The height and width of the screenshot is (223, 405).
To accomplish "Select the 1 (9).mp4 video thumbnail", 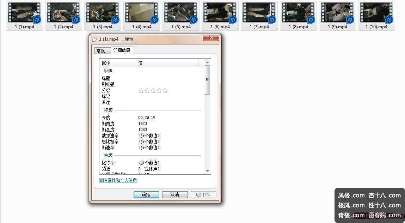I will [337, 12].
